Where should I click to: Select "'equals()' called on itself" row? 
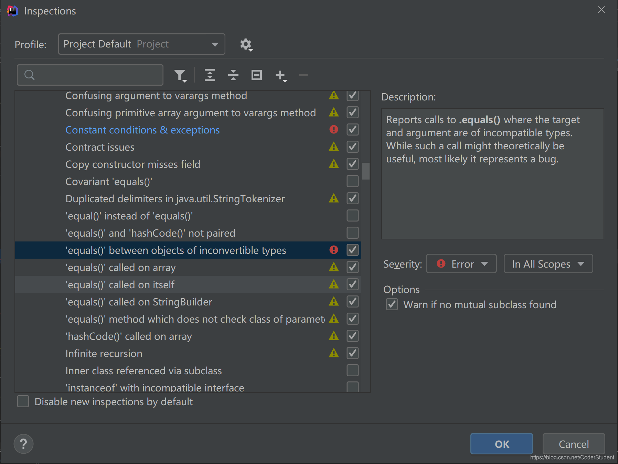point(188,284)
